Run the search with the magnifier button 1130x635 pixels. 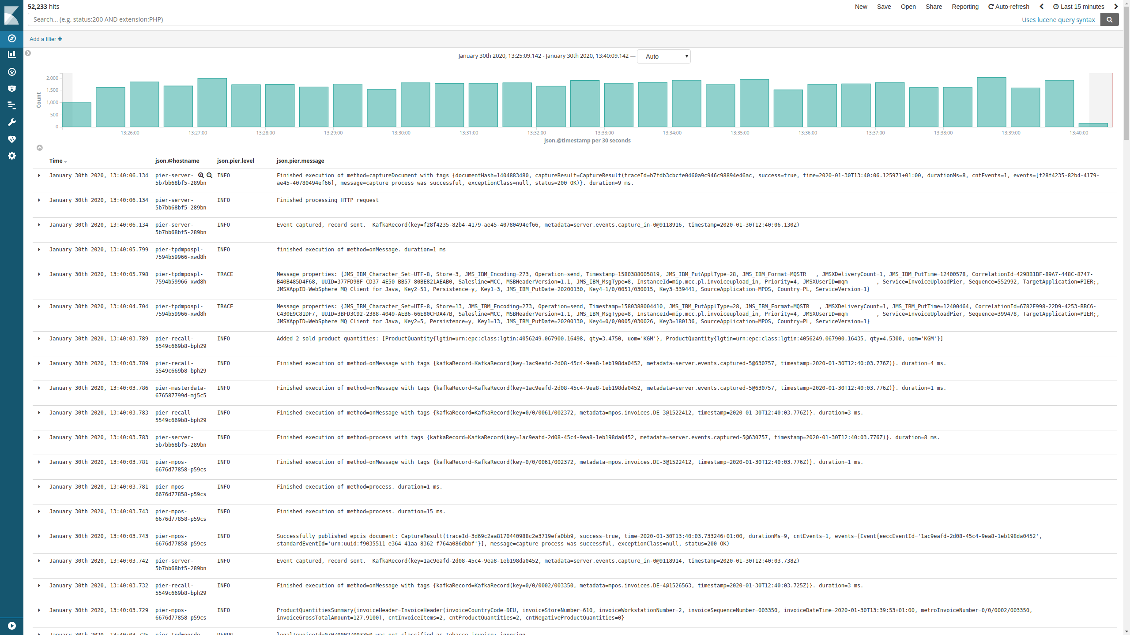pyautogui.click(x=1109, y=19)
